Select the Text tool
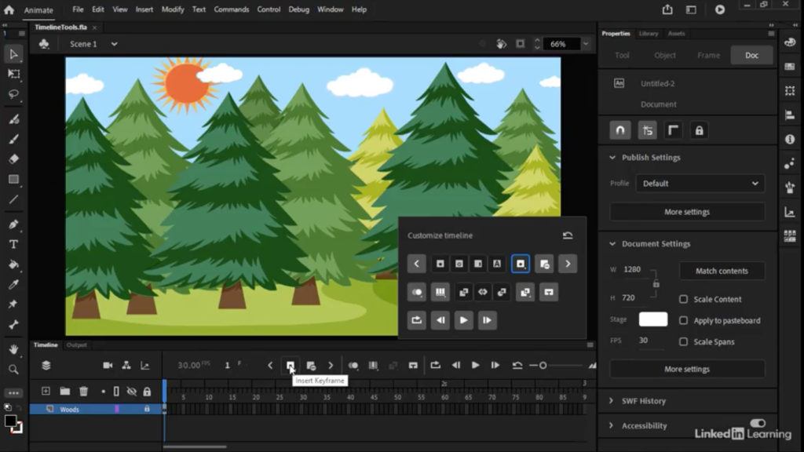 tap(14, 245)
